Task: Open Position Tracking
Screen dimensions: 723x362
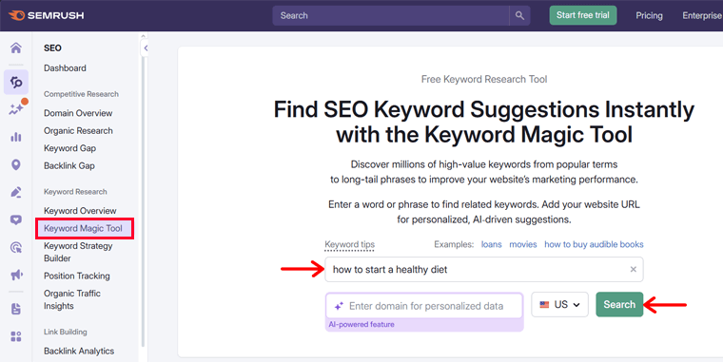Action: click(x=77, y=276)
